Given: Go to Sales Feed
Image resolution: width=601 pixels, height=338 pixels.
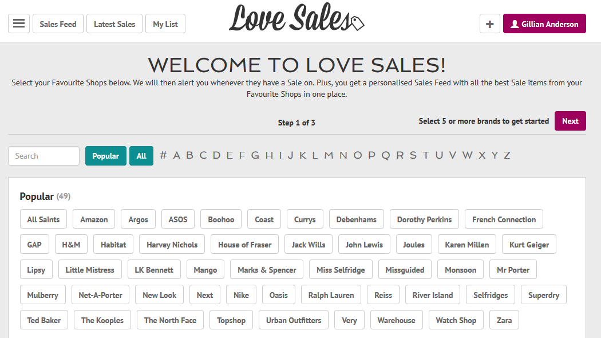Looking at the screenshot, I should [58, 24].
